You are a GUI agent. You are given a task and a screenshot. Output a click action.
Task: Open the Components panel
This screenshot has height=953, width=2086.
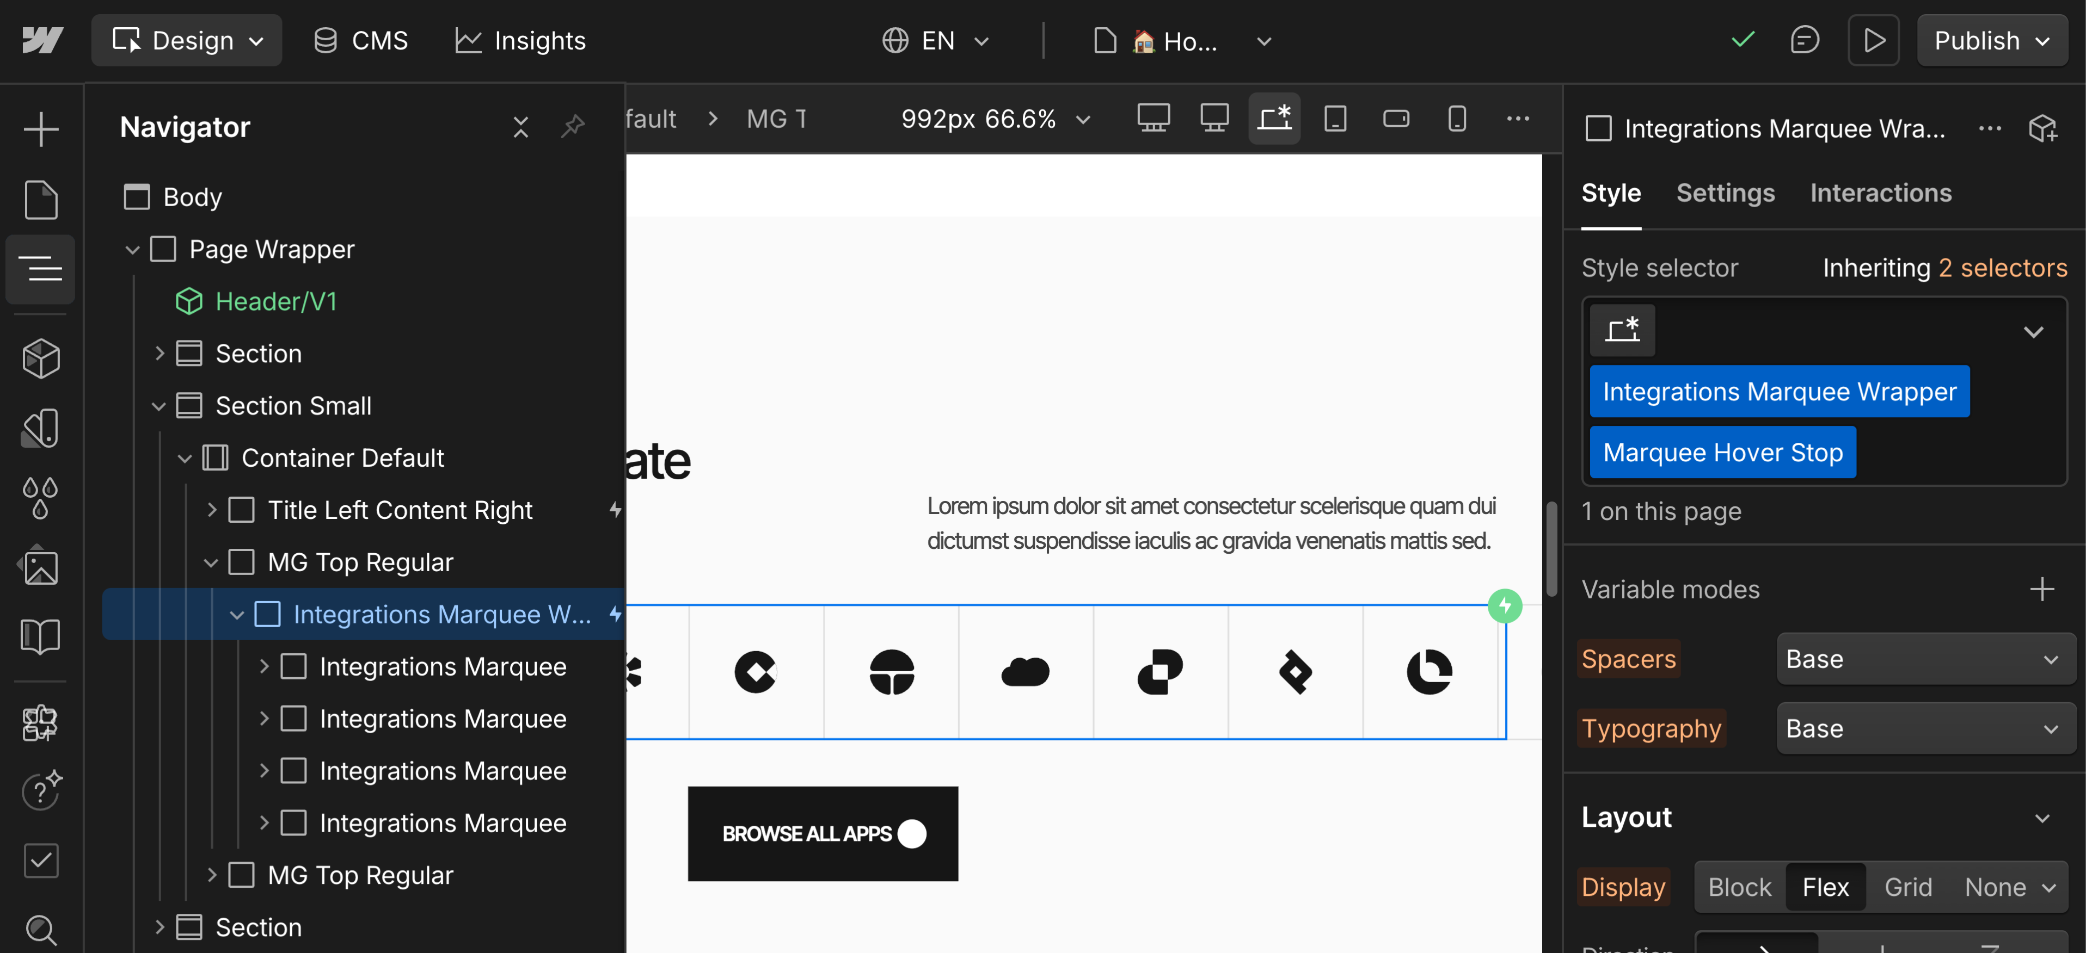[40, 358]
